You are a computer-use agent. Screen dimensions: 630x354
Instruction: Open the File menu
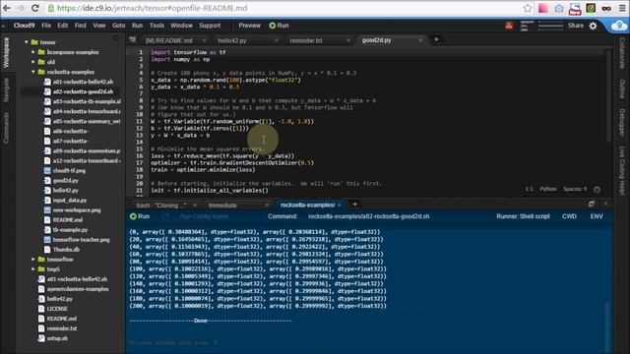[46, 26]
